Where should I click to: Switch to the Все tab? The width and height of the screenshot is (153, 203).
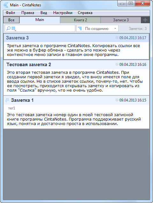point(11,20)
